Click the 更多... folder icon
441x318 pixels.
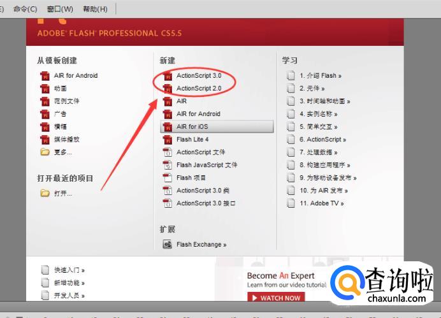(x=45, y=152)
